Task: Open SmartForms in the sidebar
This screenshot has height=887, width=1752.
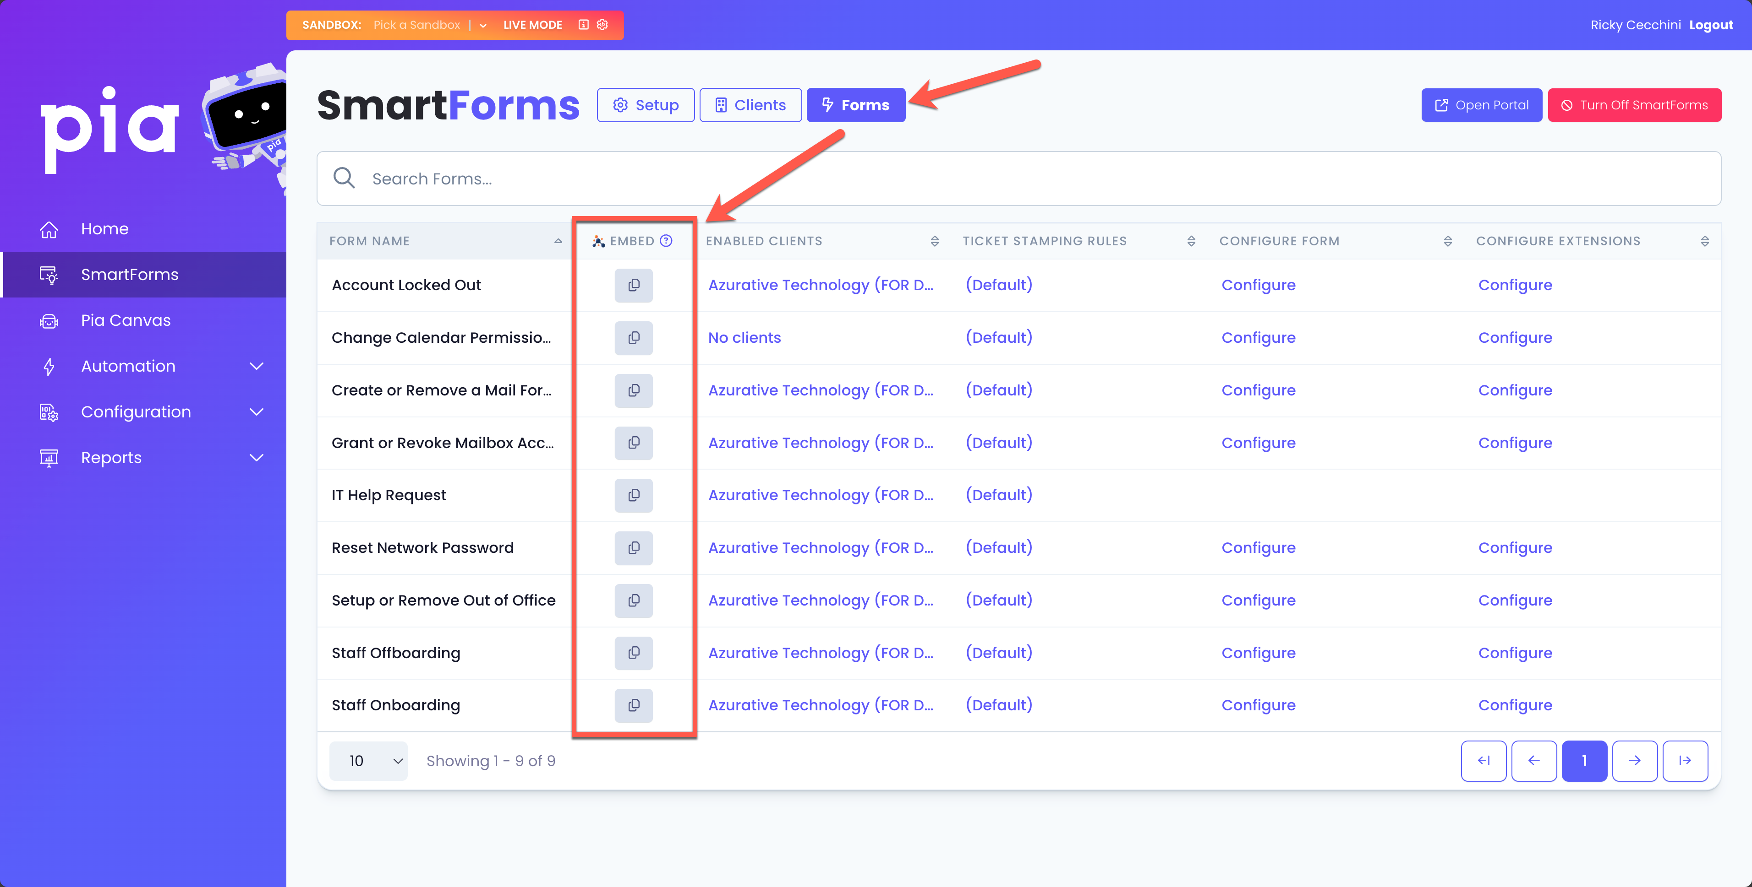Action: click(143, 275)
